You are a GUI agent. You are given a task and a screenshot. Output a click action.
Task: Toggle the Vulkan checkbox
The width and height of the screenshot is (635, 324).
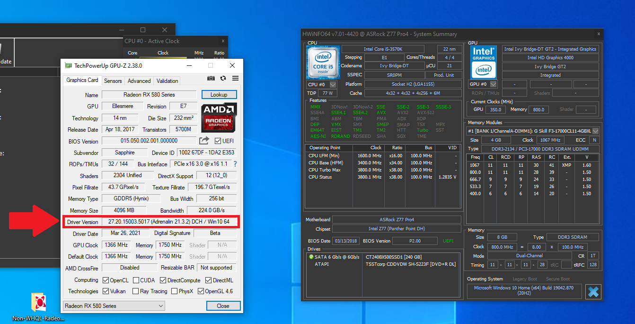point(106,291)
